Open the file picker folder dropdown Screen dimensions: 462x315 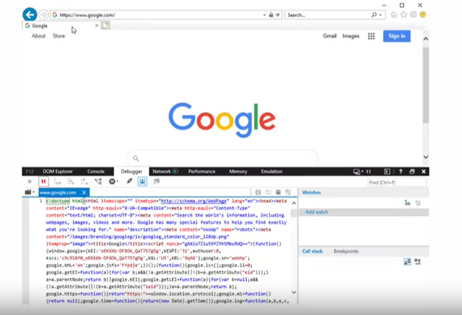pyautogui.click(x=29, y=192)
